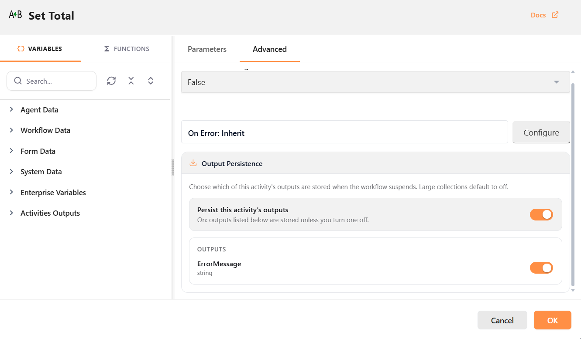The image size is (581, 339).
Task: Click the collapse all variables icon
Action: (131, 81)
